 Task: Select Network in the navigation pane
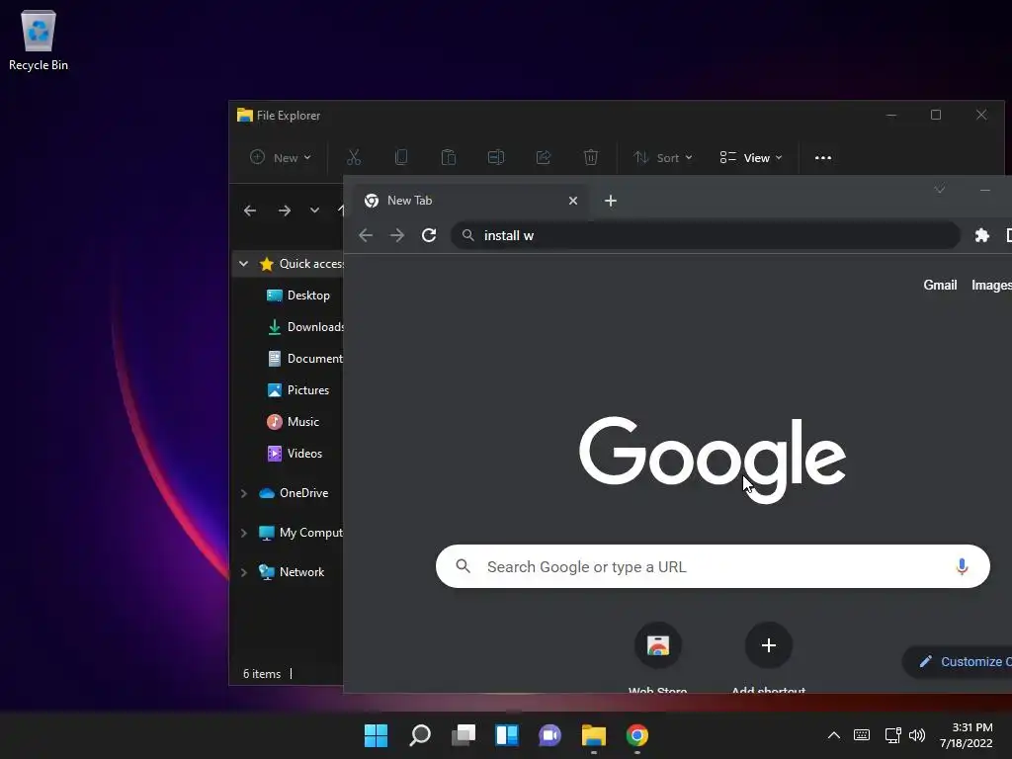[292, 572]
